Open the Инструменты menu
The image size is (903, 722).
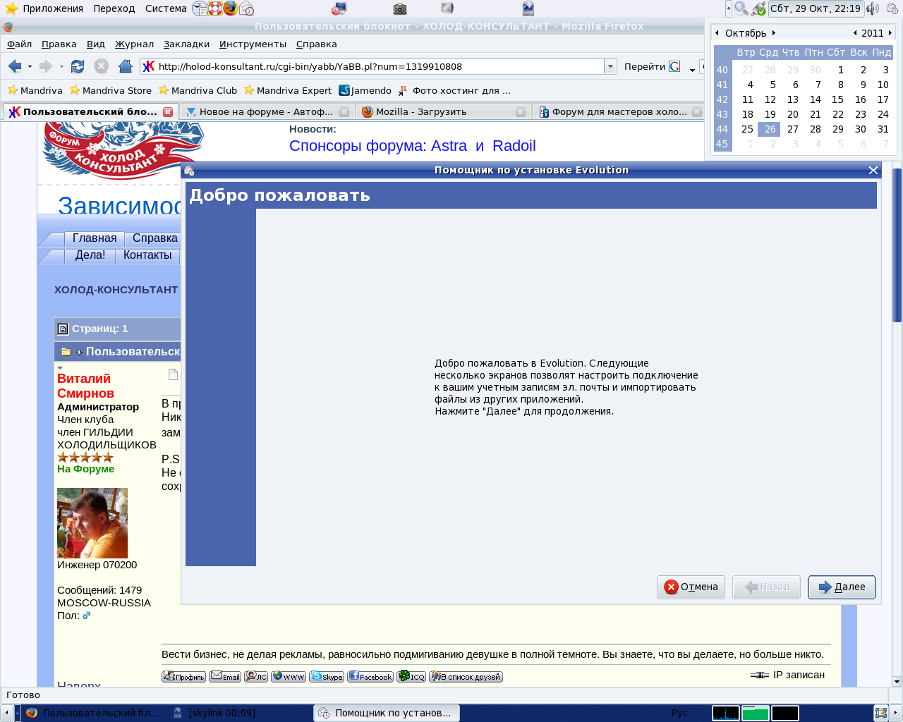pyautogui.click(x=253, y=44)
